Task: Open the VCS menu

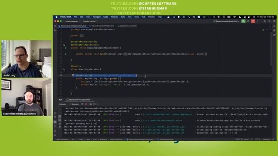Action: point(143,17)
